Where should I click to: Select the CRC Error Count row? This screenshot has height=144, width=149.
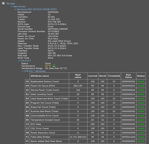pyautogui.click(x=85, y=128)
